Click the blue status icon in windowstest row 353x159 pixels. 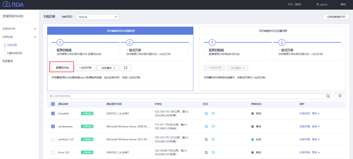click(206, 127)
